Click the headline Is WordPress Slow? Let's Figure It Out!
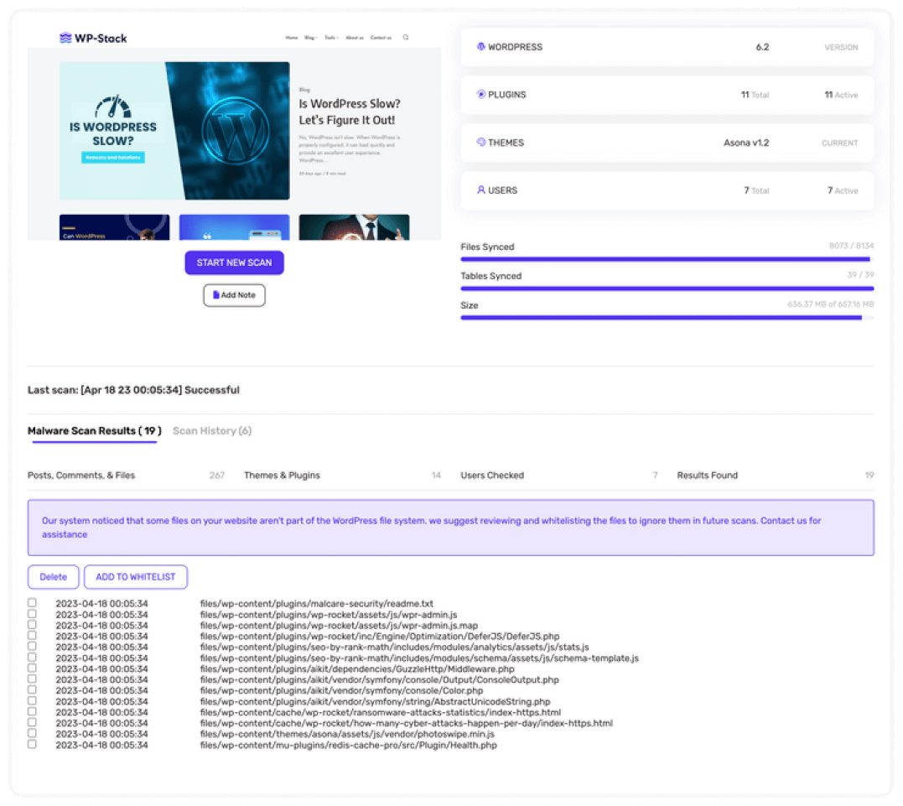903x806 pixels. click(349, 112)
